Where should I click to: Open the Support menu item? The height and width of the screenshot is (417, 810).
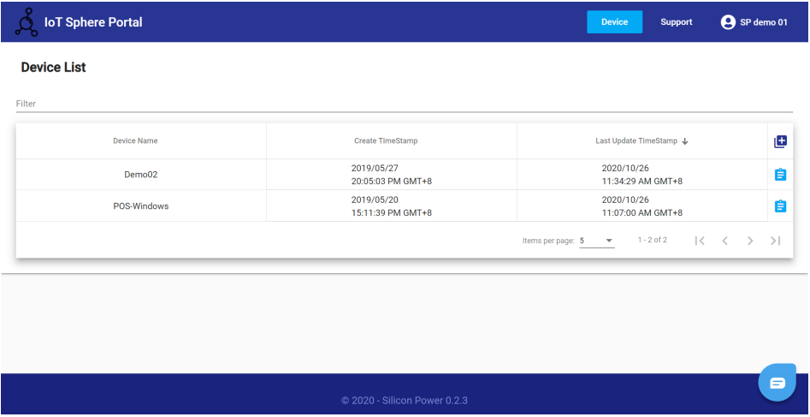click(676, 22)
